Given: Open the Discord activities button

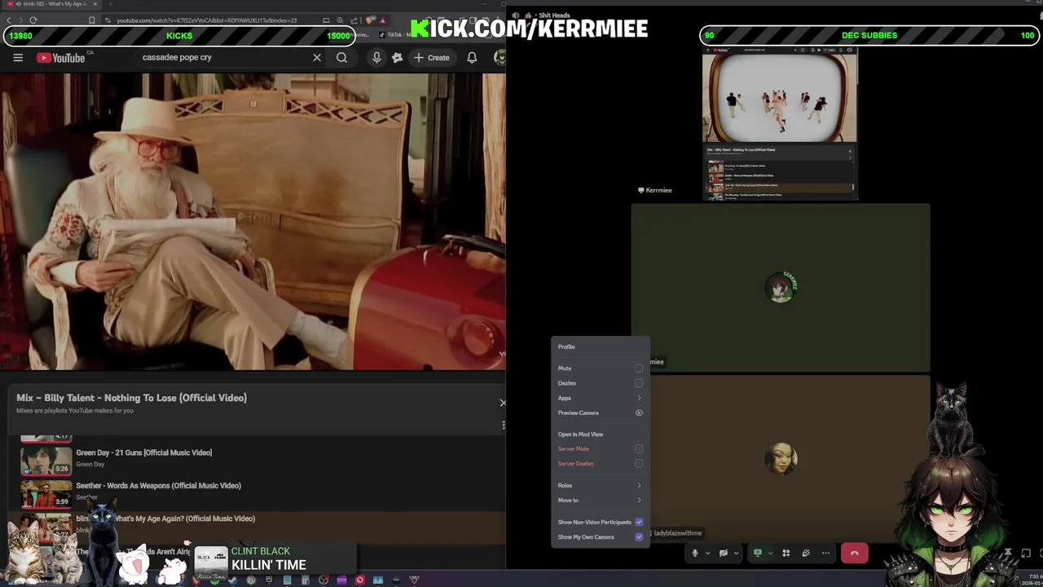Looking at the screenshot, I should coord(786,553).
